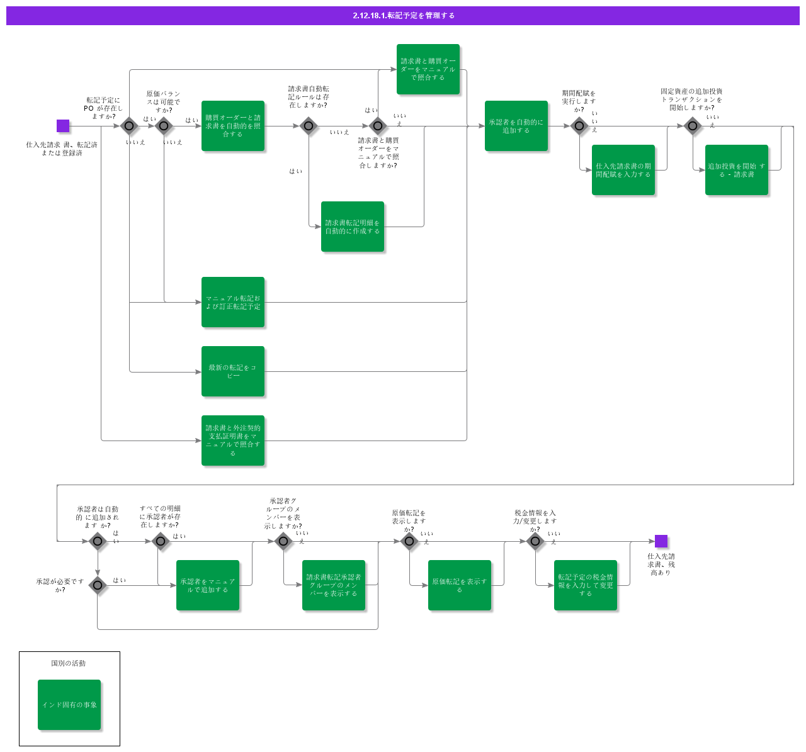This screenshot has height=752, width=806.
Task: Select the 請求書自動転記ルールは存在しますか? gateway
Action: (x=309, y=126)
